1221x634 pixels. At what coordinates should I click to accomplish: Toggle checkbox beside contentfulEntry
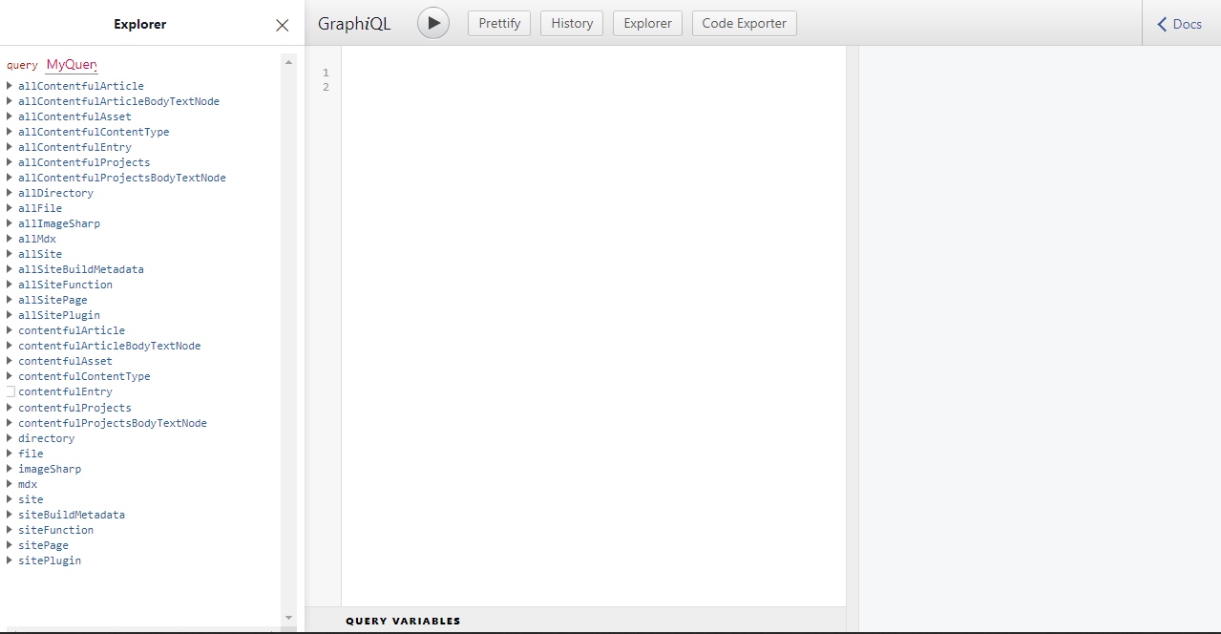click(11, 391)
